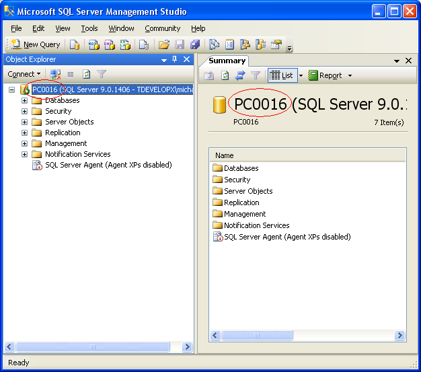Click the Database Engine Query icon
The height and width of the screenshot is (372, 421).
(75, 44)
